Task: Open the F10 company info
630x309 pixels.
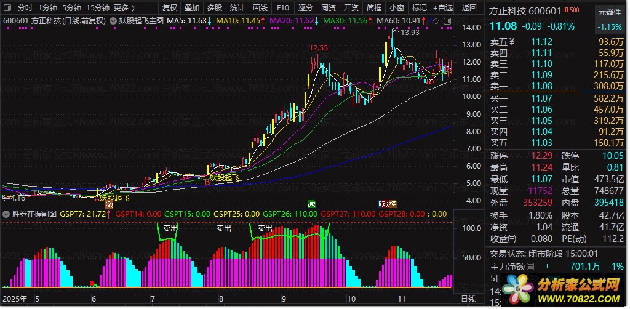Action: pos(283,7)
